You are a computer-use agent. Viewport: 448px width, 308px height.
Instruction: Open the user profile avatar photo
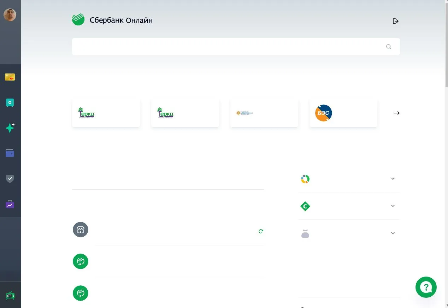click(10, 15)
